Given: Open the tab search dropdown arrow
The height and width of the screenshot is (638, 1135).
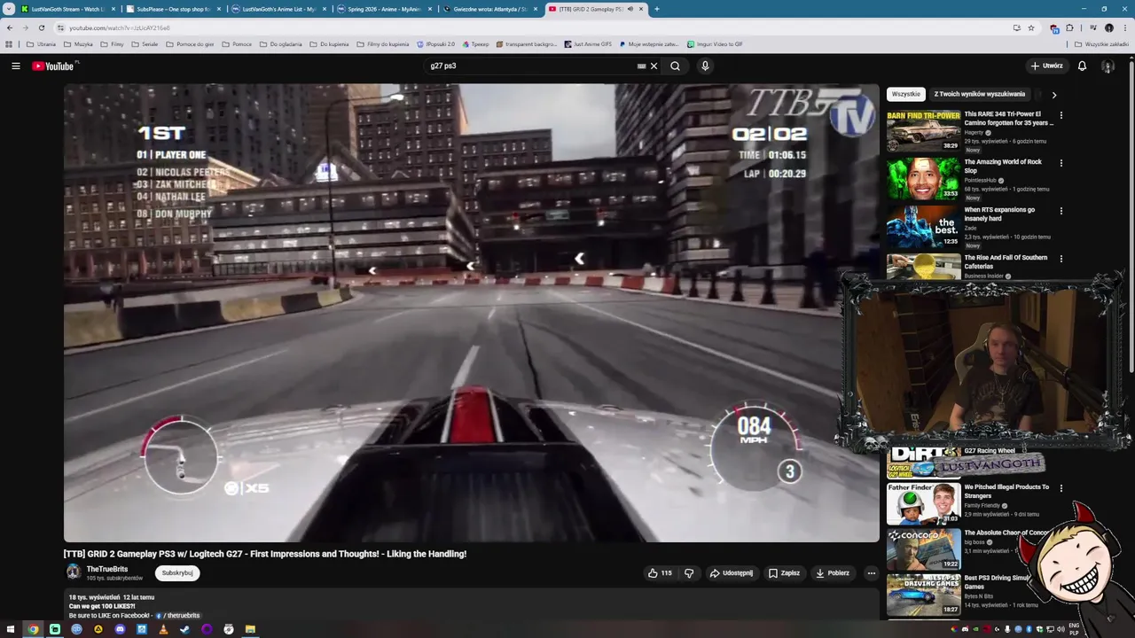Looking at the screenshot, I should (9, 9).
